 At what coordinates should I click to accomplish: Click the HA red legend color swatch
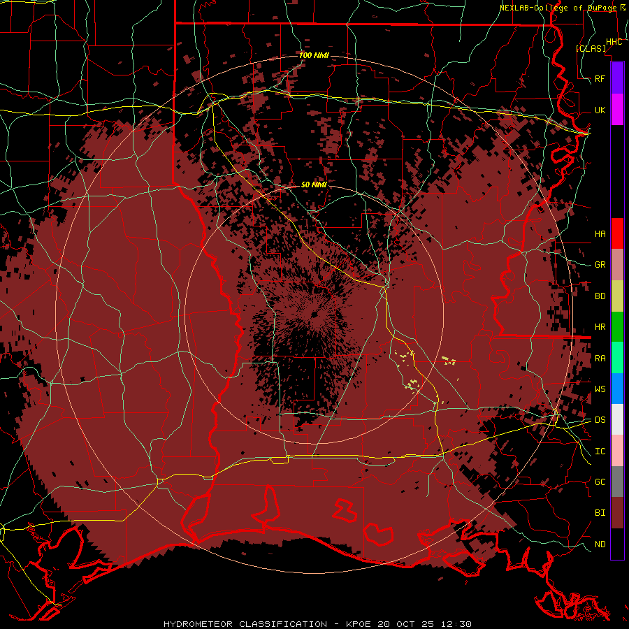click(x=617, y=233)
